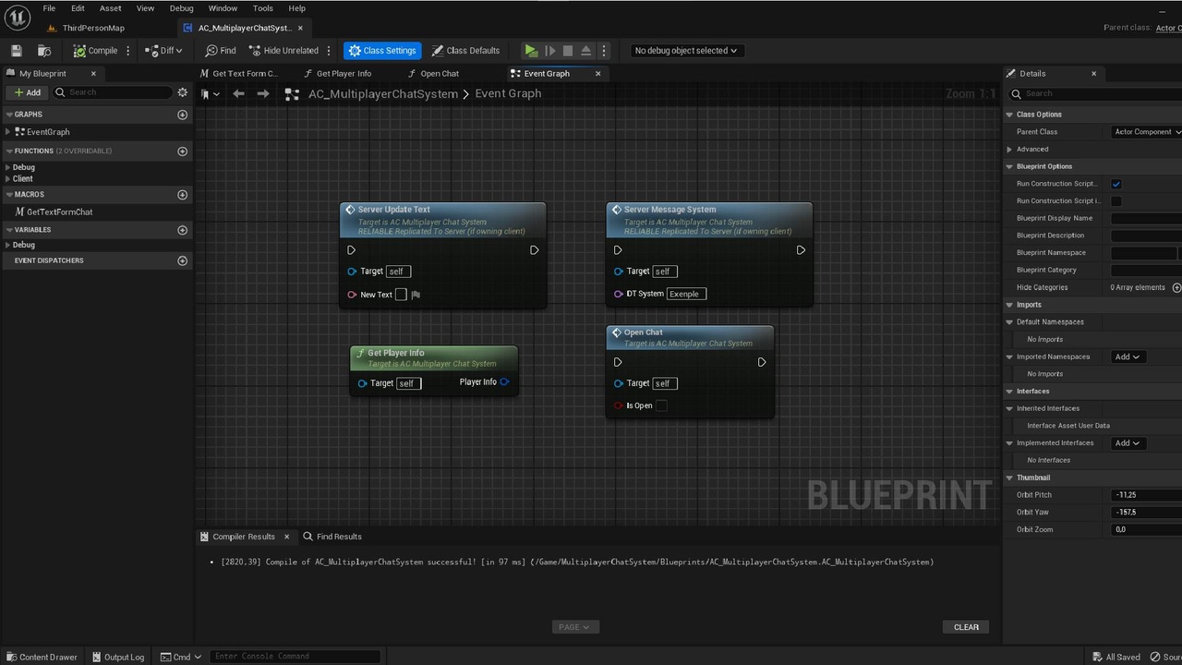The image size is (1182, 665).
Task: Toggle Run Construction Script checkbox
Action: 1116,184
